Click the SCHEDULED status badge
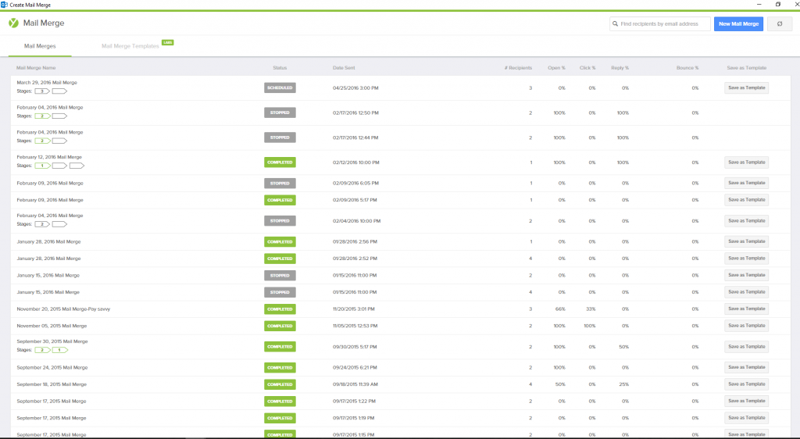The image size is (800, 439). [x=280, y=87]
